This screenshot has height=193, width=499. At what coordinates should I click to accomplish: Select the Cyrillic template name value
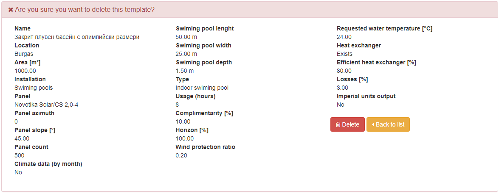[77, 37]
